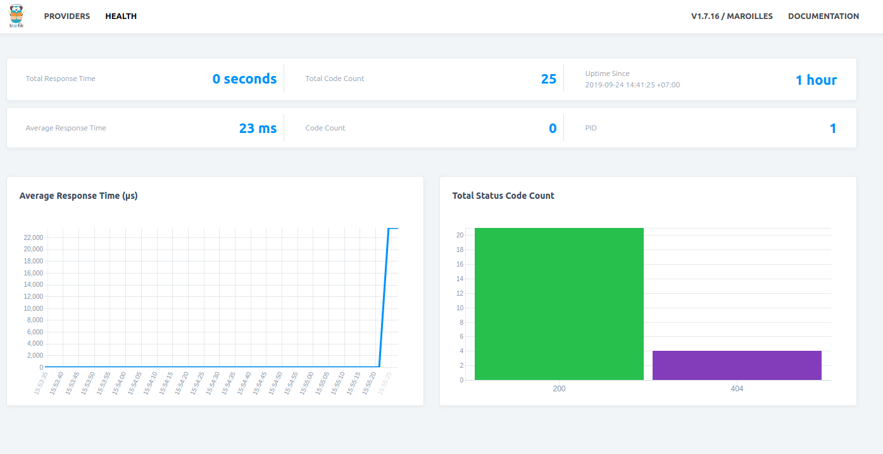Click the 'Total Response Time' label
883x454 pixels.
pos(60,79)
